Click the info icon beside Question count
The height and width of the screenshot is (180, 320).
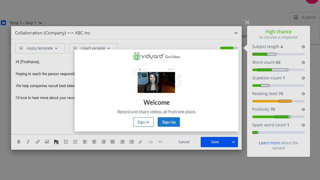[x=303, y=78]
